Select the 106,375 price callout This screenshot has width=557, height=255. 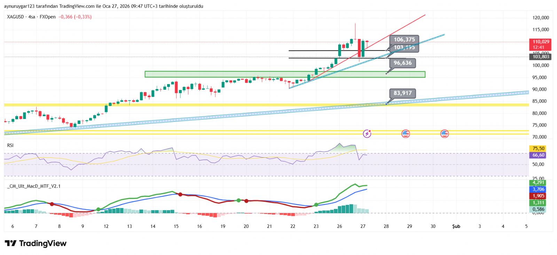point(404,40)
